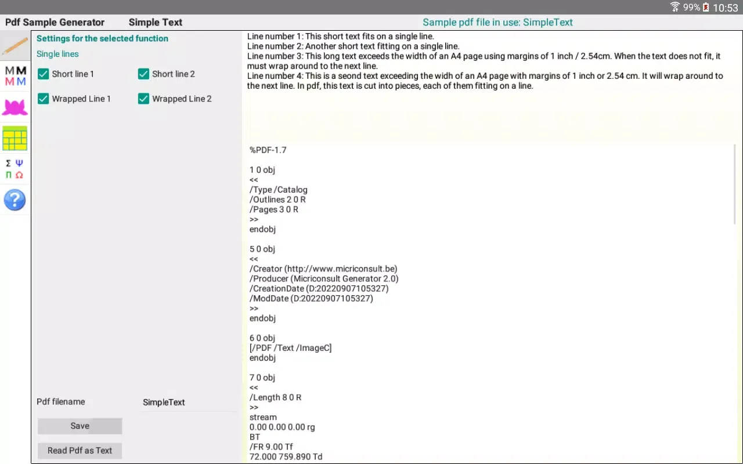Viewport: 743px width, 464px height.
Task: Tap the Wi-Fi status icon
Action: (675, 8)
